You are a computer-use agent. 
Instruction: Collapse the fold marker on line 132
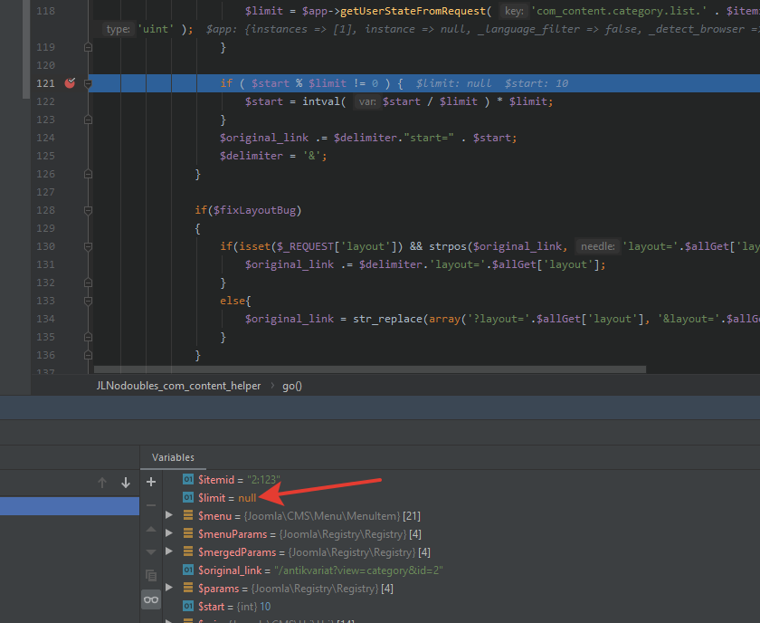(x=89, y=283)
